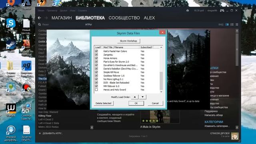This screenshot has height=144, width=256.
Task: Click the Написать обзор link in Steam
Action: [x=214, y=115]
